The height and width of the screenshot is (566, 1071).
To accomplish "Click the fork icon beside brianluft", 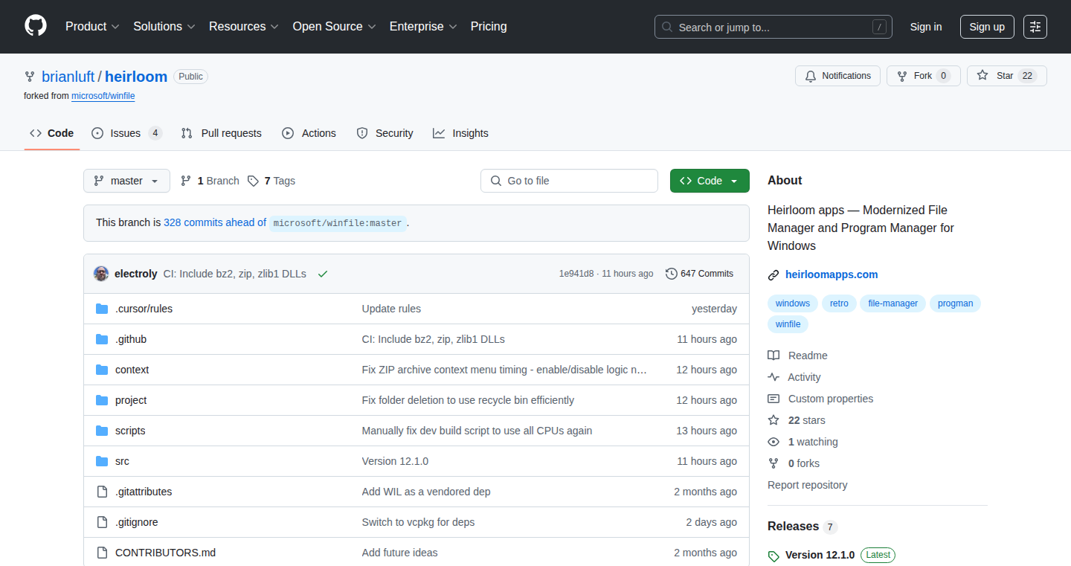I will click(30, 77).
